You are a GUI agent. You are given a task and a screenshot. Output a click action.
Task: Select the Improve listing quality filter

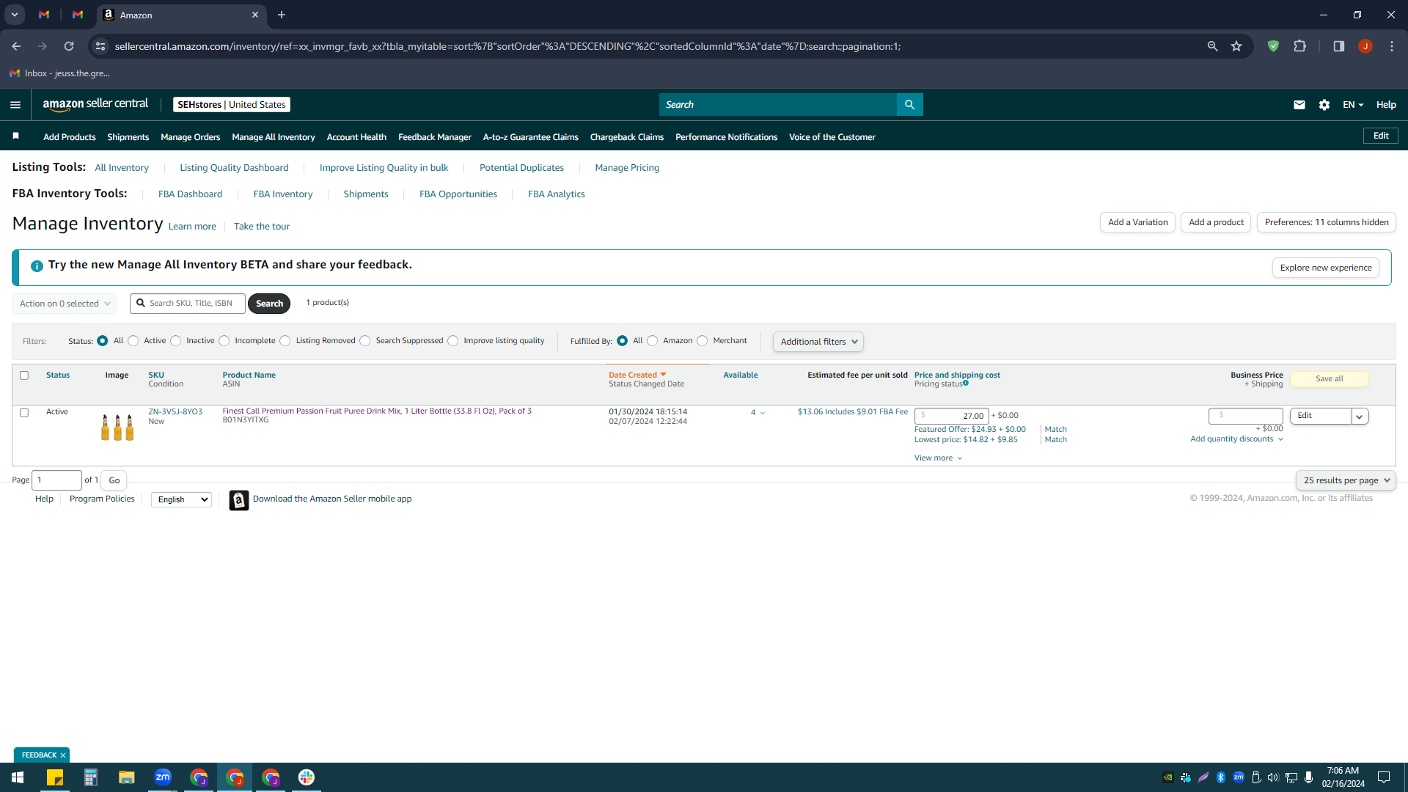453,341
